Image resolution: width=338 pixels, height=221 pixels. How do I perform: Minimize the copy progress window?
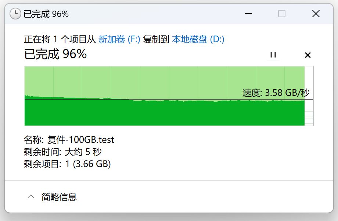[x=248, y=14]
